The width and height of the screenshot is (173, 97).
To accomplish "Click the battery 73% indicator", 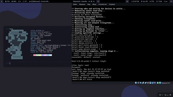I will (x=7, y=1).
